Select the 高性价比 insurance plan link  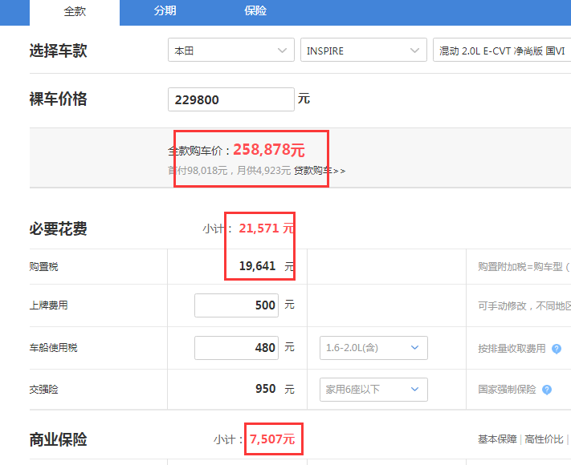coord(544,439)
